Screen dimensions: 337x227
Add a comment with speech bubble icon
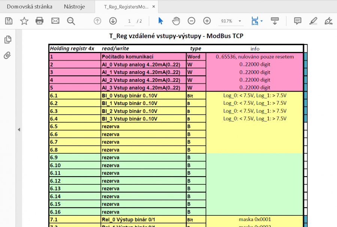tap(298, 21)
